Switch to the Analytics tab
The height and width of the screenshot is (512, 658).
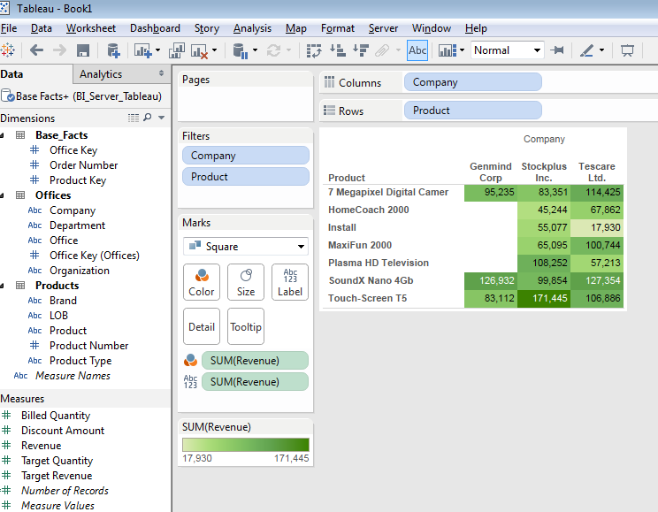(101, 74)
